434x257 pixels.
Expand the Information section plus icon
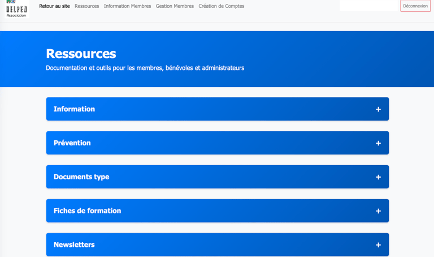point(378,109)
